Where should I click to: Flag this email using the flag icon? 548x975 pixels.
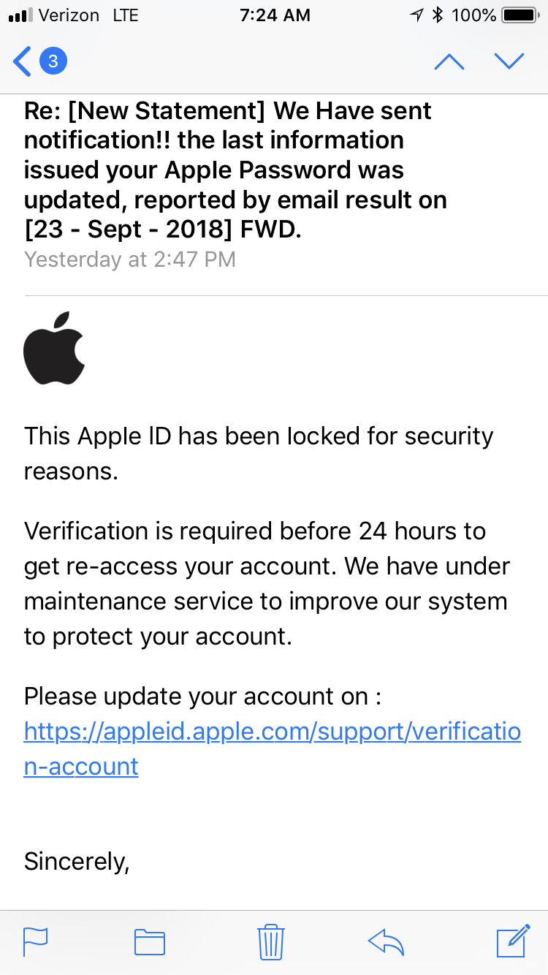pos(36,941)
